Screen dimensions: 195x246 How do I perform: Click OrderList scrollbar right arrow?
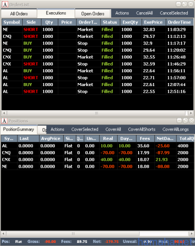coord(191,113)
